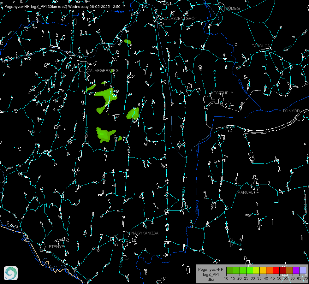Click the KESZTHELY city label
The width and height of the screenshot is (309, 284).
pos(222,93)
